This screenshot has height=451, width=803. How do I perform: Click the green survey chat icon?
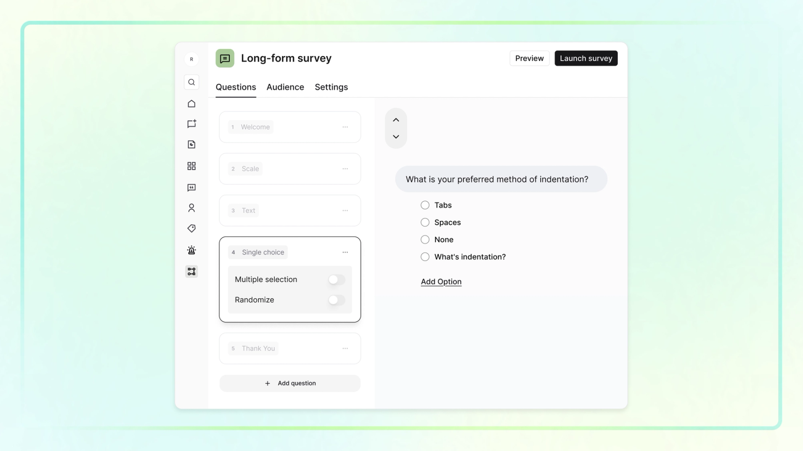[x=225, y=58]
